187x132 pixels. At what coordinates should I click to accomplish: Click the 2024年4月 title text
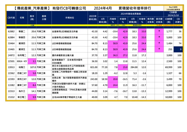103,8
